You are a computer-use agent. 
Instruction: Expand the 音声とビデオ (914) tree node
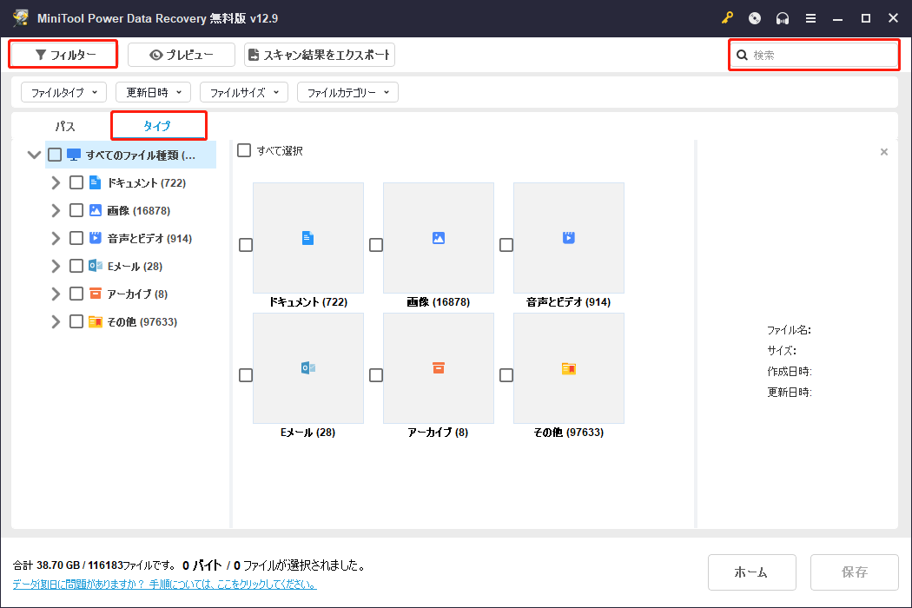(56, 238)
